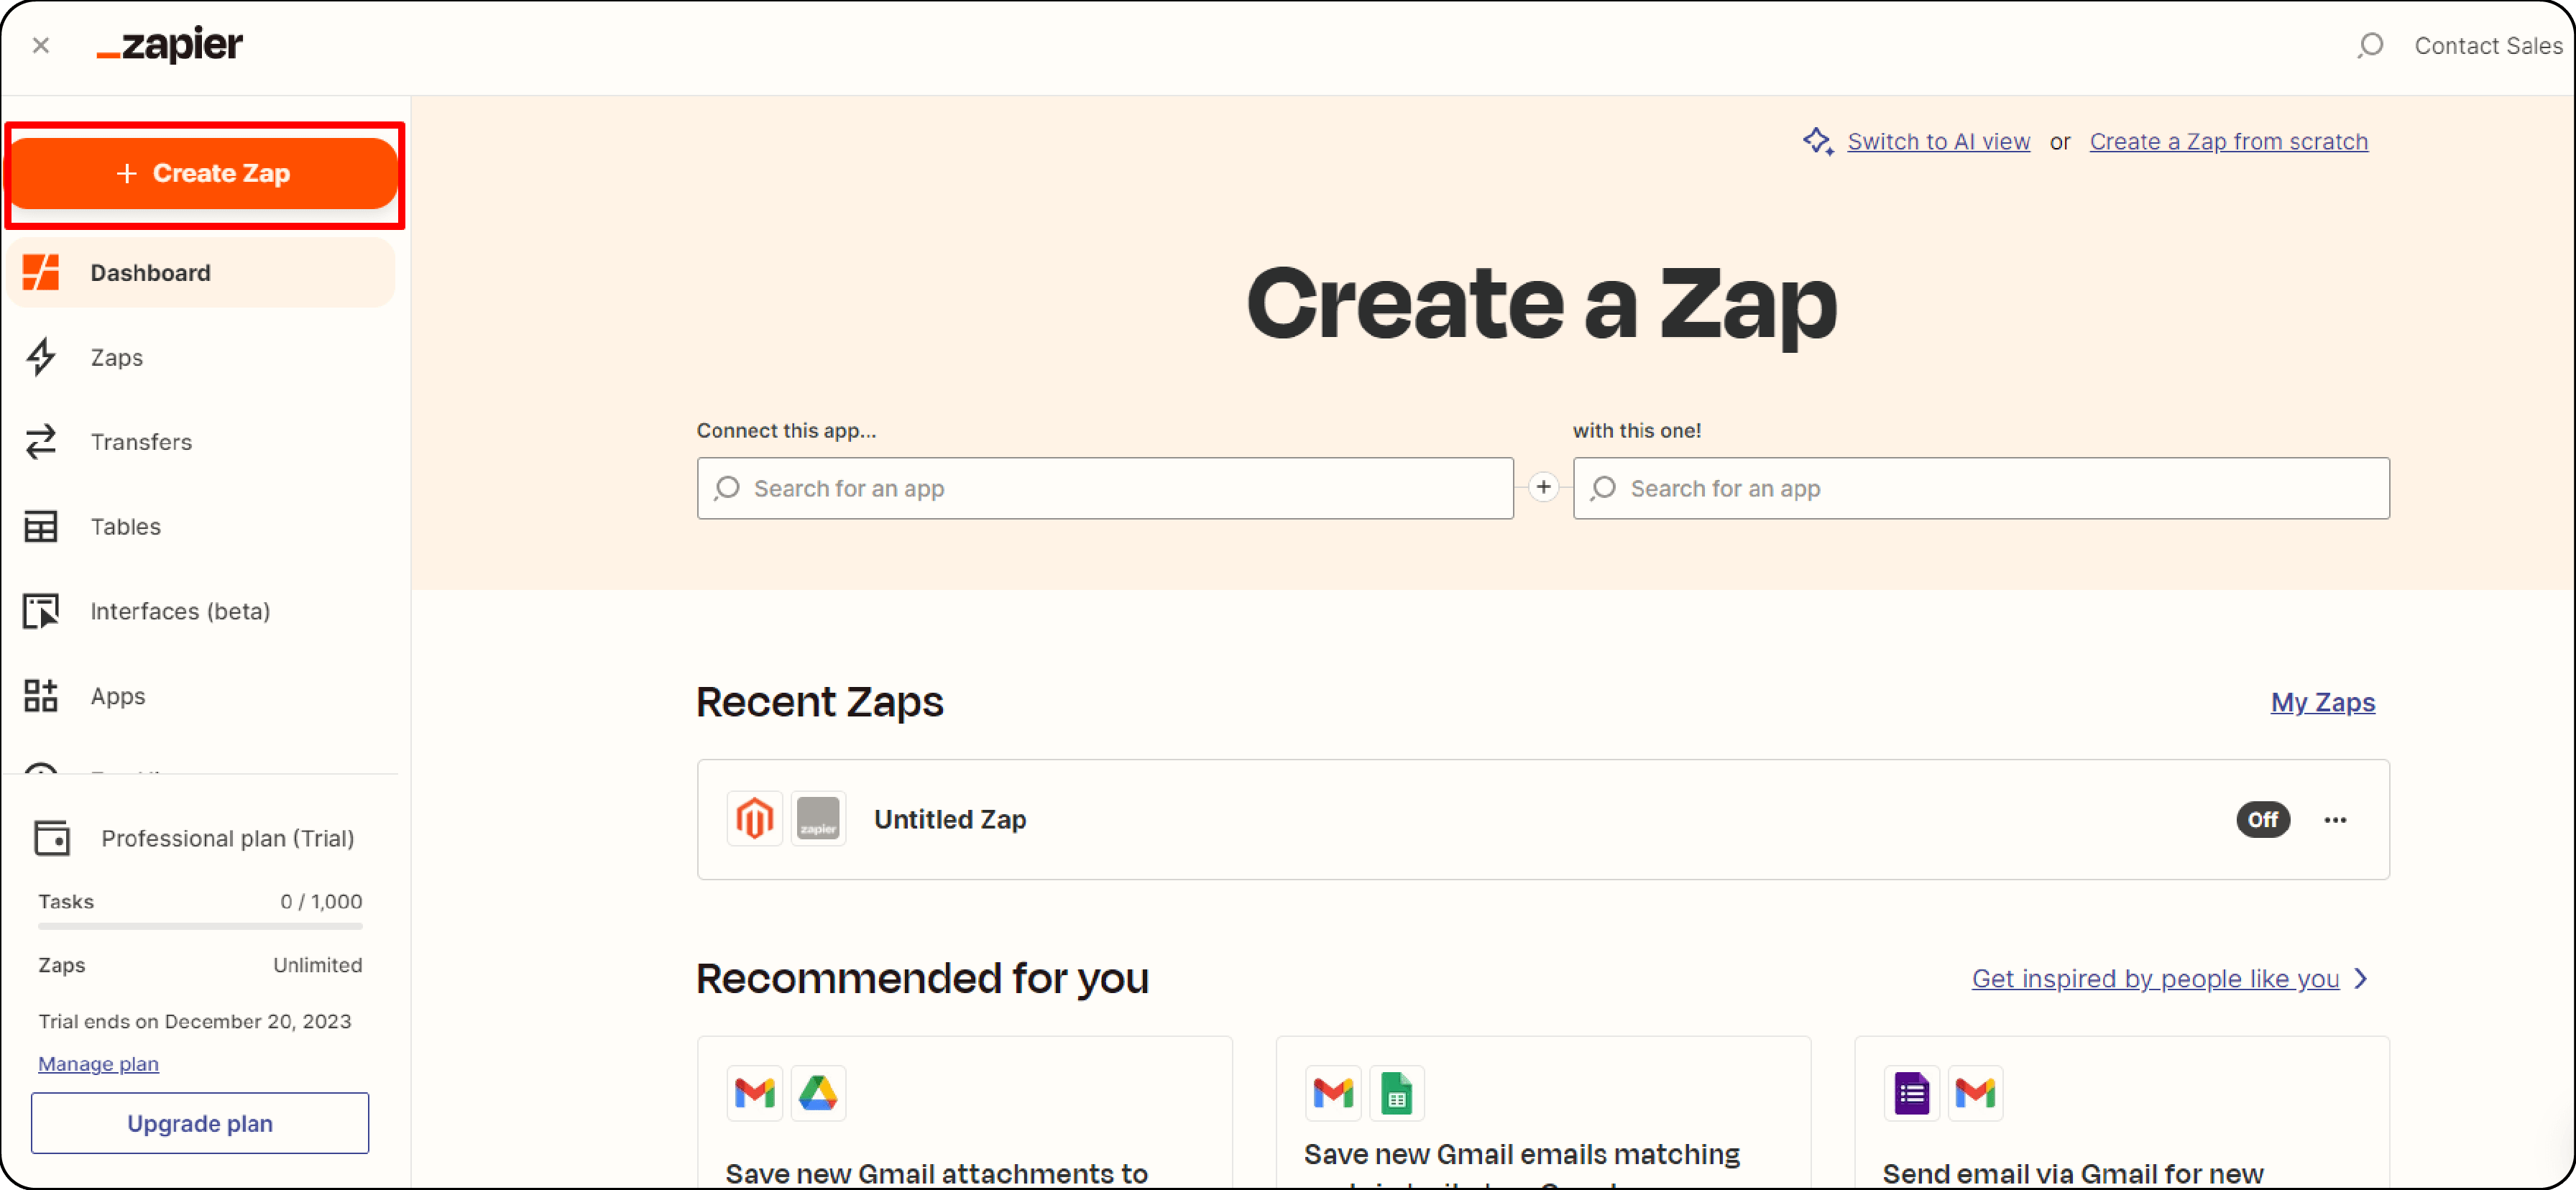Click Gmail icon on Gmail attachments card
Viewport: 2576px width, 1190px height.
[x=755, y=1093]
